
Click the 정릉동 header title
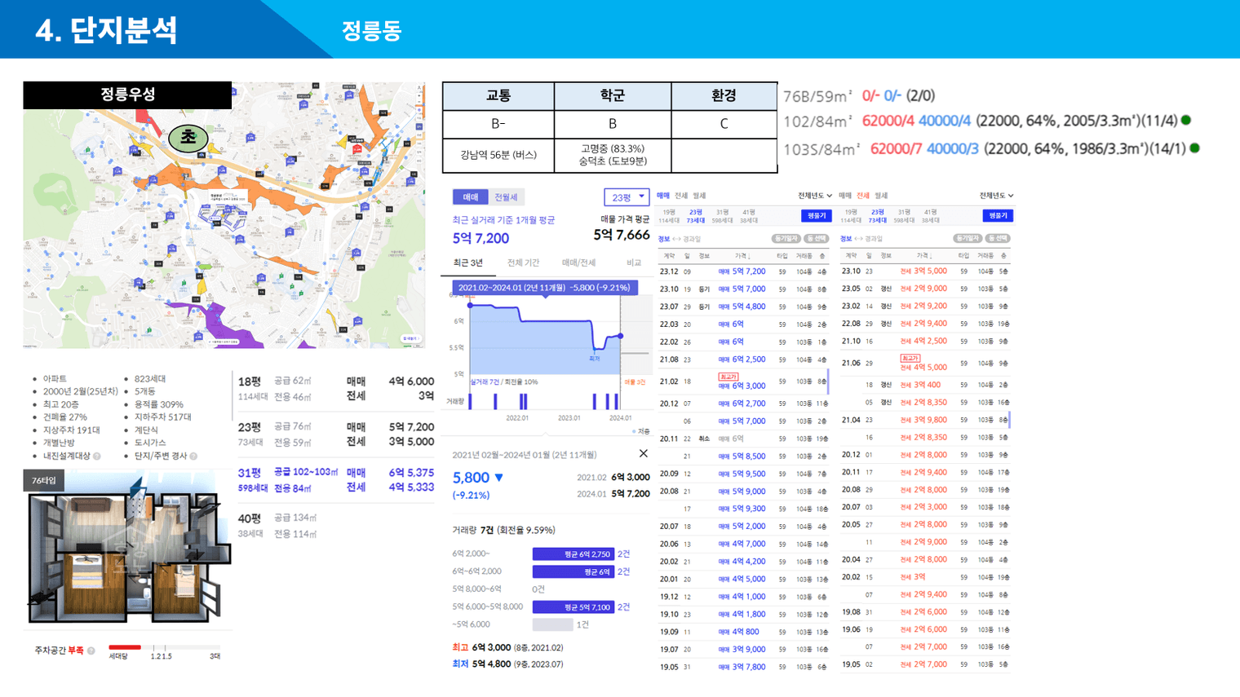371,31
